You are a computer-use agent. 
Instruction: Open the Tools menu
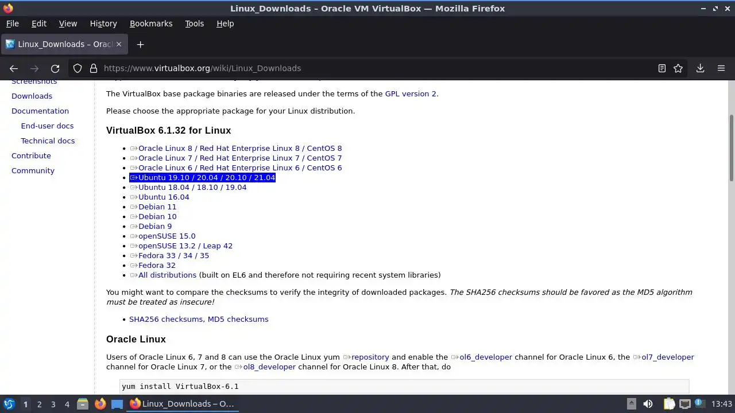194,24
